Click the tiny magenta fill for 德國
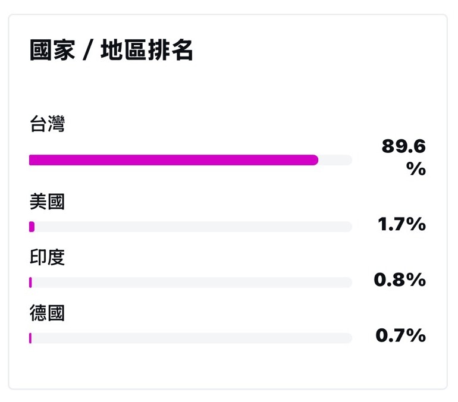 point(30,338)
